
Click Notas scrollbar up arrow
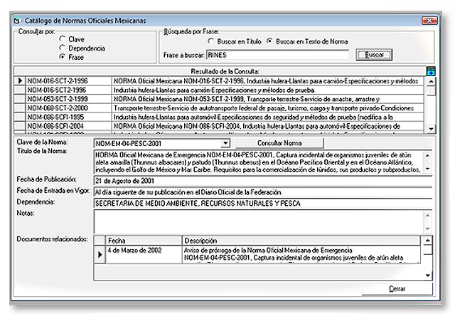tap(427, 215)
